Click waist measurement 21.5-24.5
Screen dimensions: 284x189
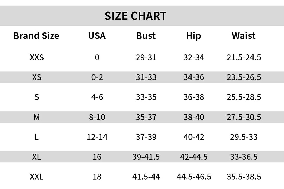click(x=244, y=57)
